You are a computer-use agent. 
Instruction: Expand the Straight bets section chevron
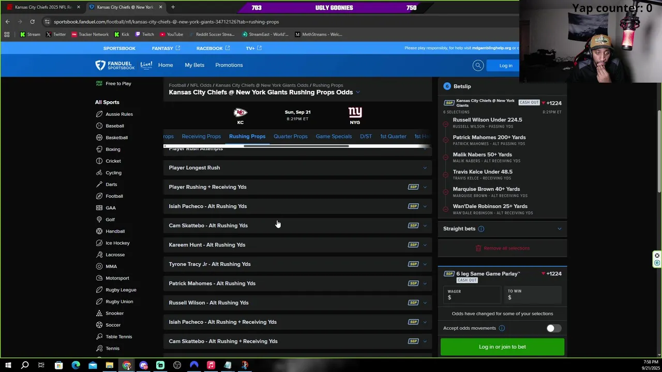[559, 229]
